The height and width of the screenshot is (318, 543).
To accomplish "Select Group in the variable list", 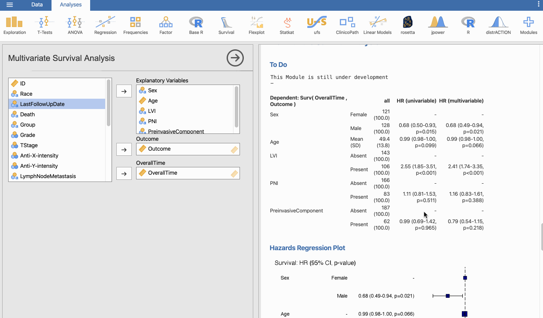I will 57,124.
